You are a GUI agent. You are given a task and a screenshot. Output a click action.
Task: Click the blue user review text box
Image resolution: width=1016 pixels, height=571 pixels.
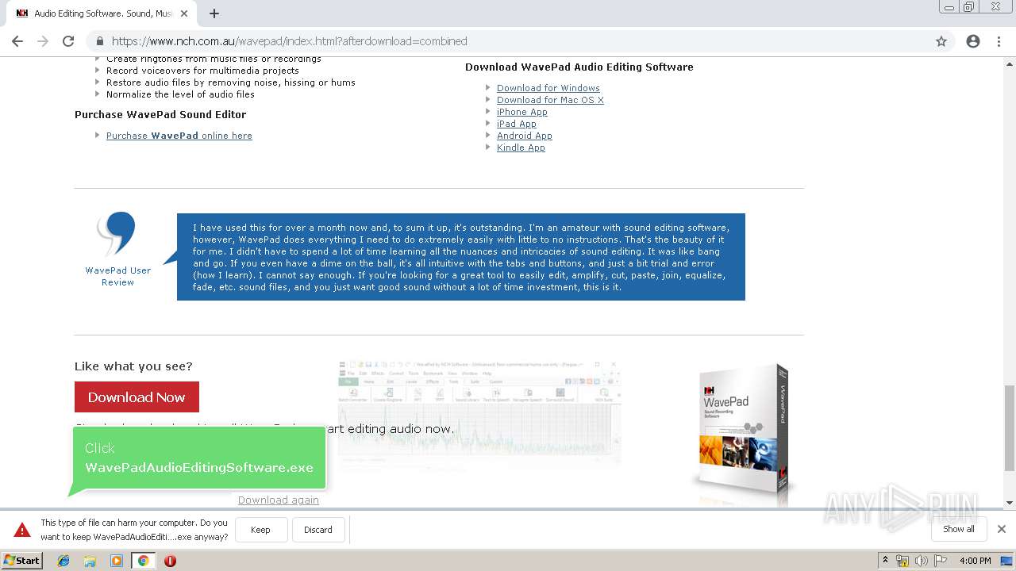point(460,257)
